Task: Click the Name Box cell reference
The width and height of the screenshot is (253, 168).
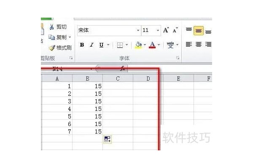Action: pos(68,69)
